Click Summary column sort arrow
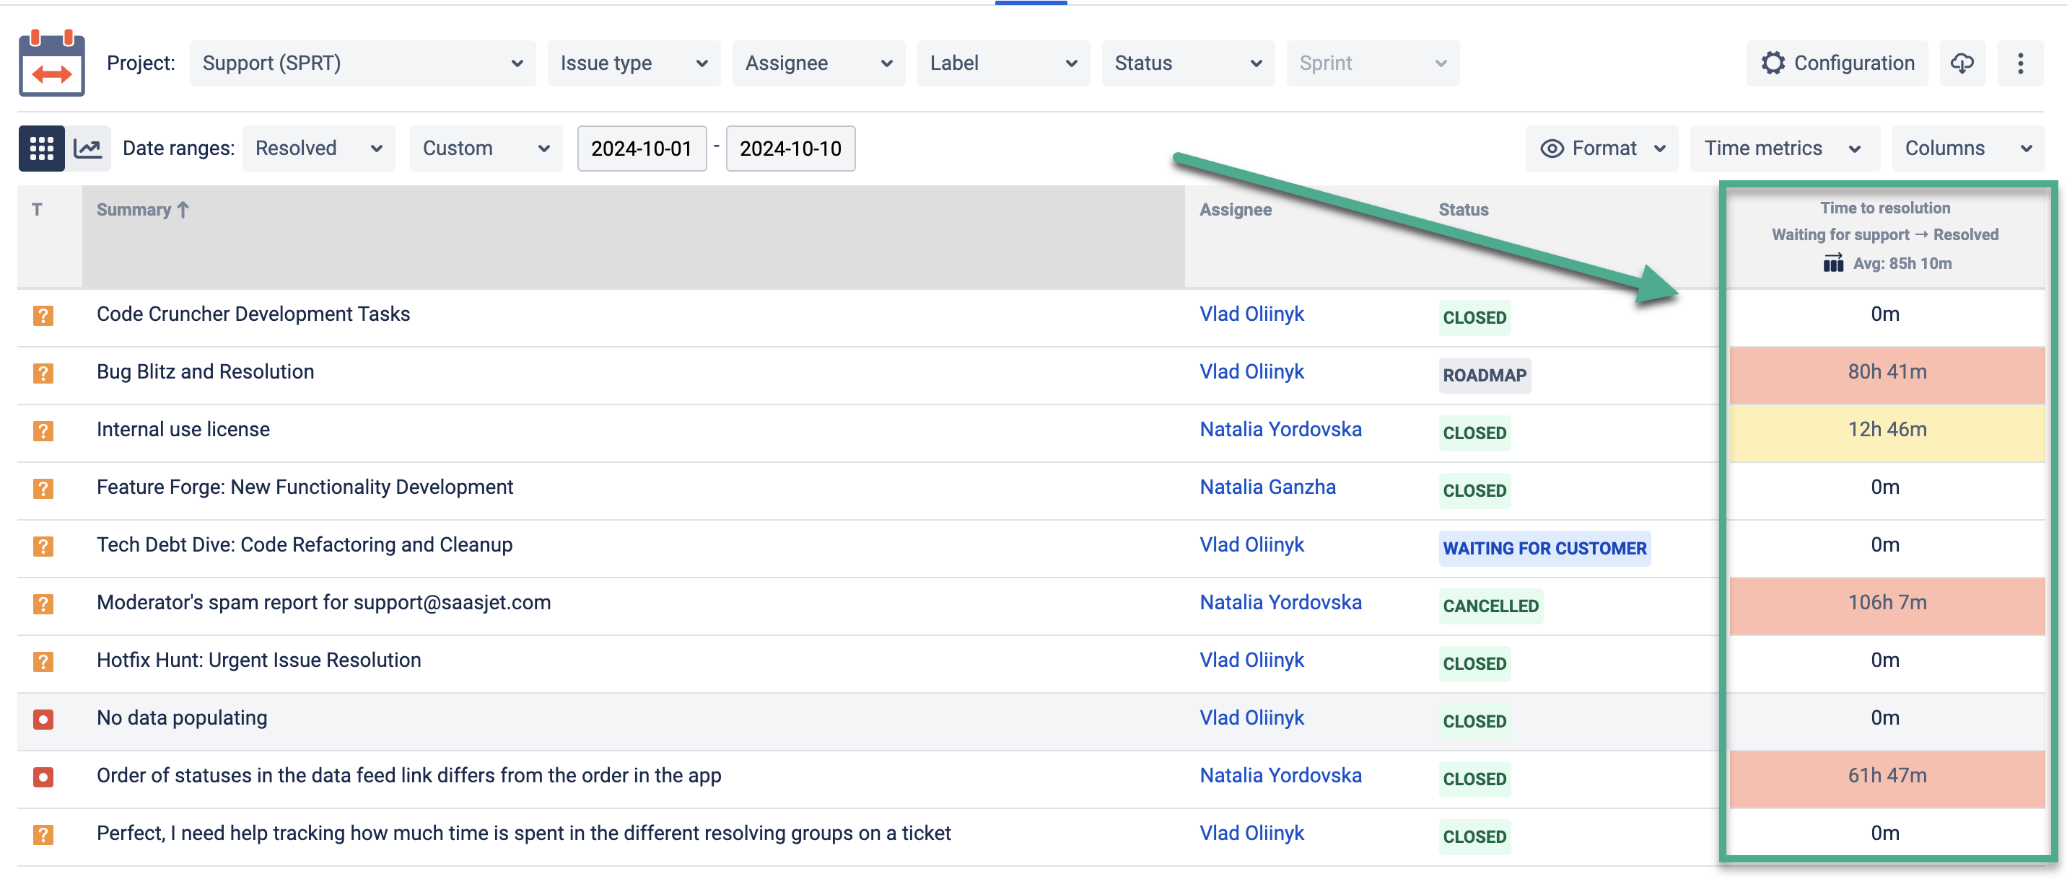Image resolution: width=2067 pixels, height=884 pixels. (x=183, y=210)
